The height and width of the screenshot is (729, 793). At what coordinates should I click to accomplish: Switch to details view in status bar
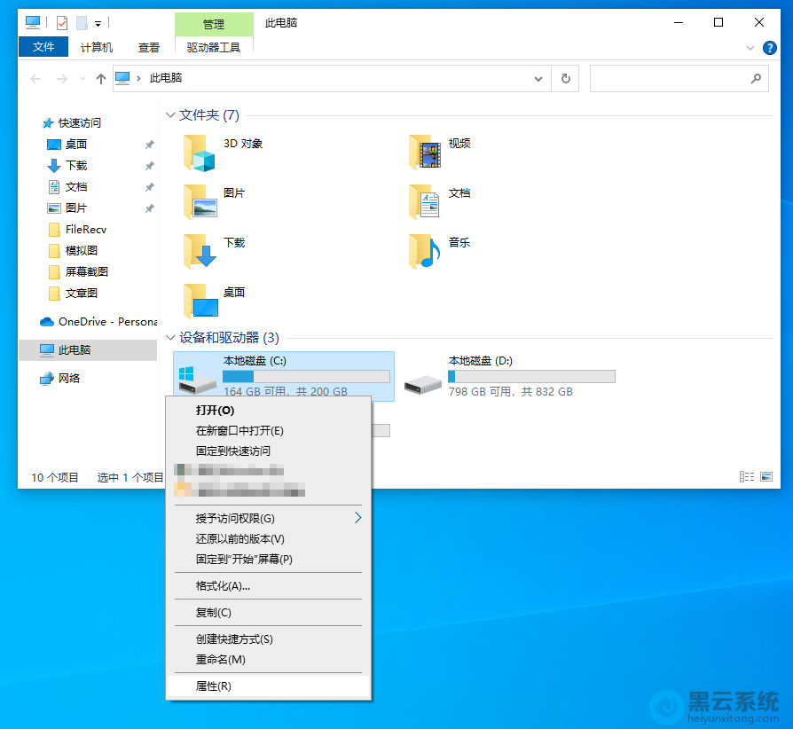pyautogui.click(x=747, y=477)
